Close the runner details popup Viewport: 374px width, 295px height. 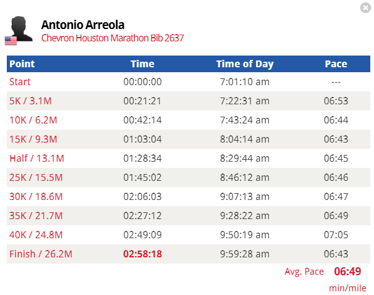pyautogui.click(x=365, y=7)
